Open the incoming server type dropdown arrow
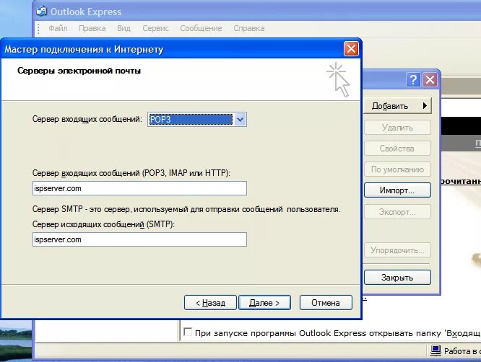Image resolution: width=481 pixels, height=362 pixels. (240, 120)
